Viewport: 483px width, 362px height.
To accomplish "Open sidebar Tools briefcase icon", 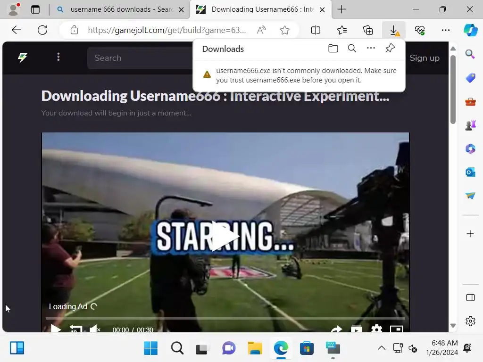I will tap(470, 102).
